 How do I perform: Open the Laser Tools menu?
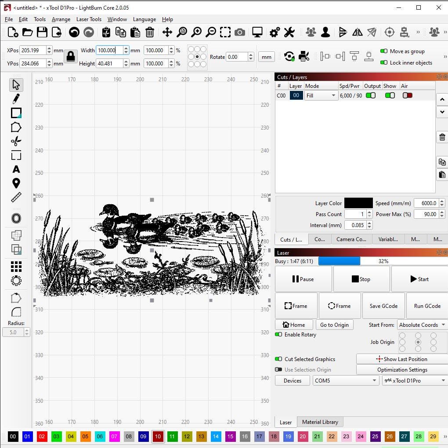pos(89,19)
